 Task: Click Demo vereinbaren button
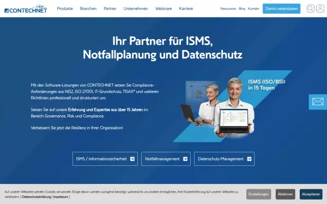click(x=282, y=9)
